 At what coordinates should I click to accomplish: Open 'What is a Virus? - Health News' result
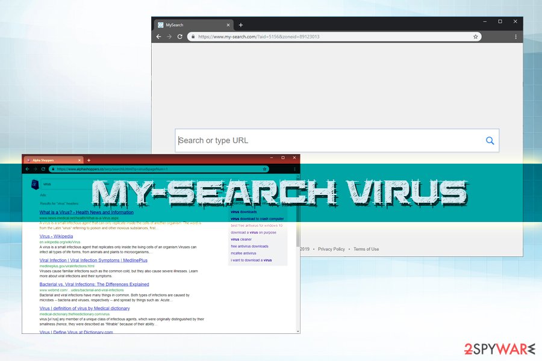[x=86, y=212]
